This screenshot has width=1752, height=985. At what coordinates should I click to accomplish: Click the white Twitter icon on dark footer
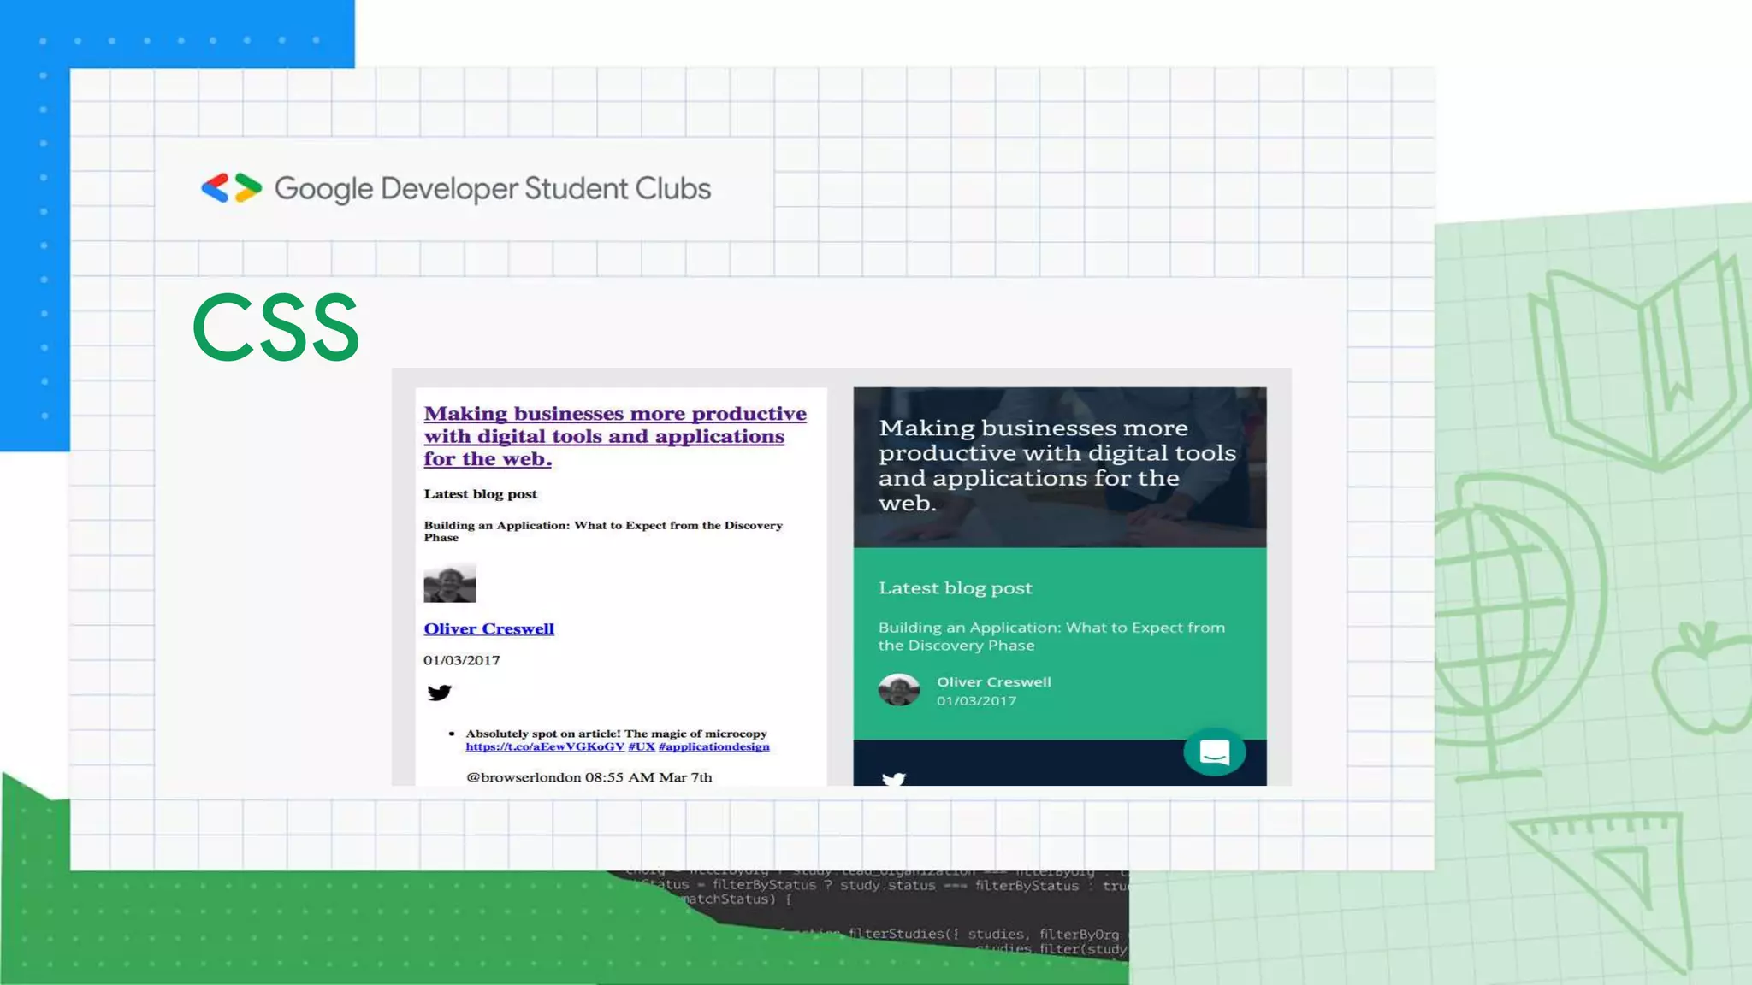(x=893, y=779)
